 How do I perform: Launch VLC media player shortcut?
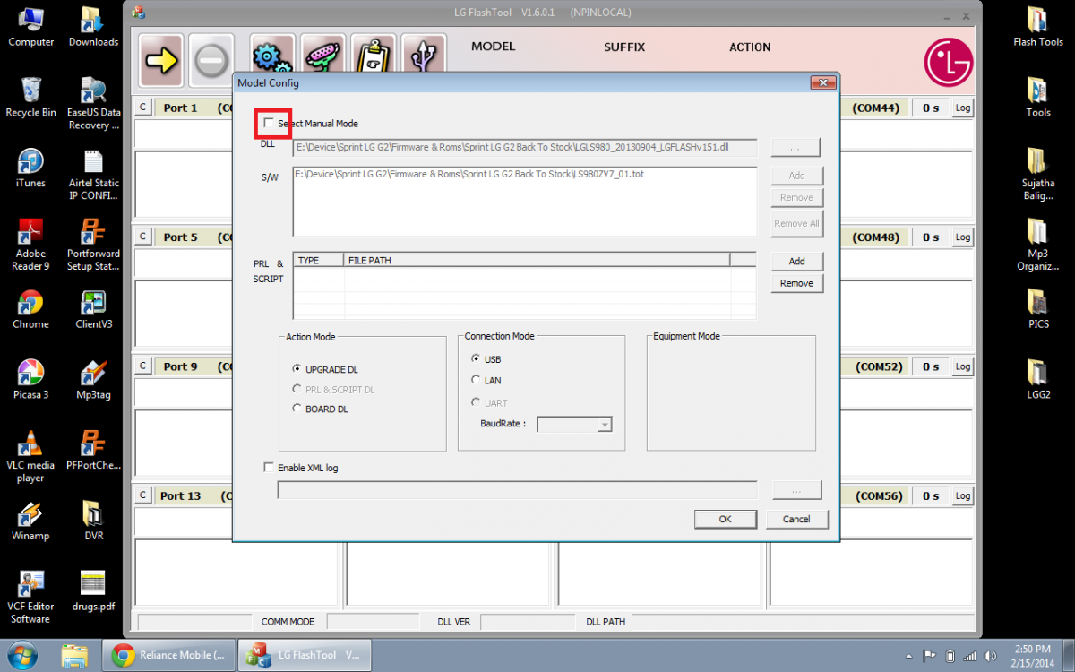[30, 456]
